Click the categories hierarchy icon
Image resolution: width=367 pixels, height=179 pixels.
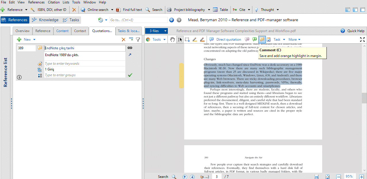coord(40,70)
